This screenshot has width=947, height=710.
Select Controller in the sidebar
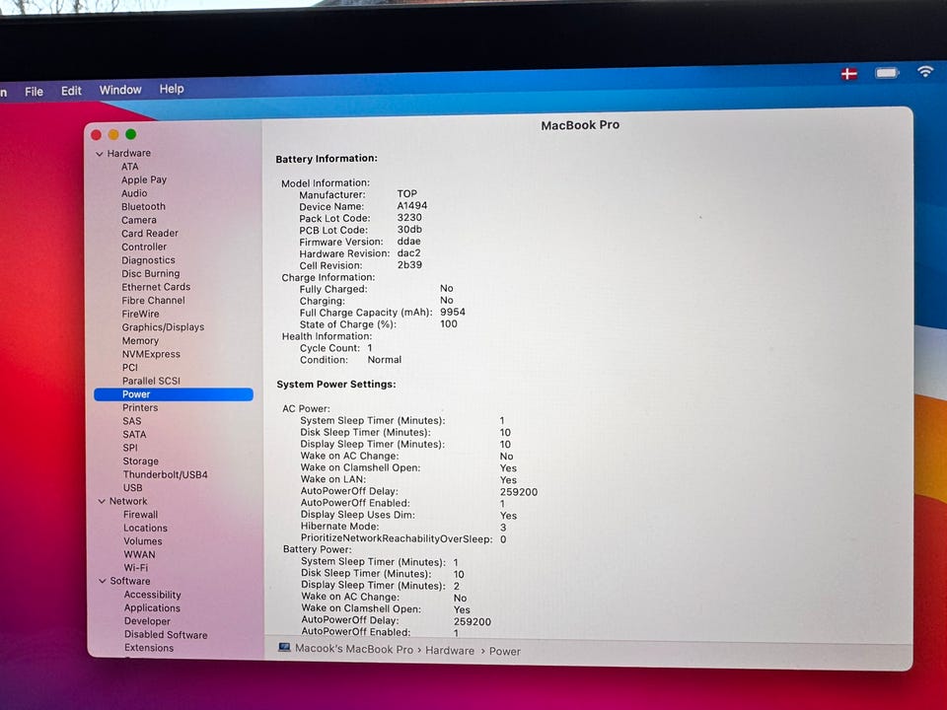144,247
